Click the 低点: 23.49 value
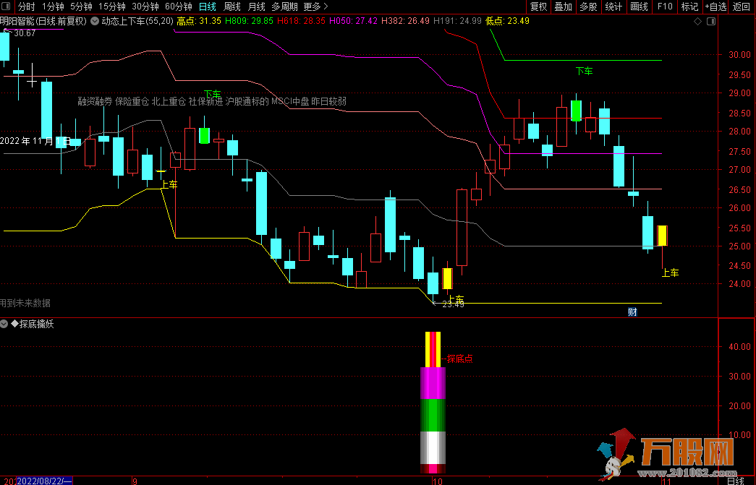 (507, 21)
